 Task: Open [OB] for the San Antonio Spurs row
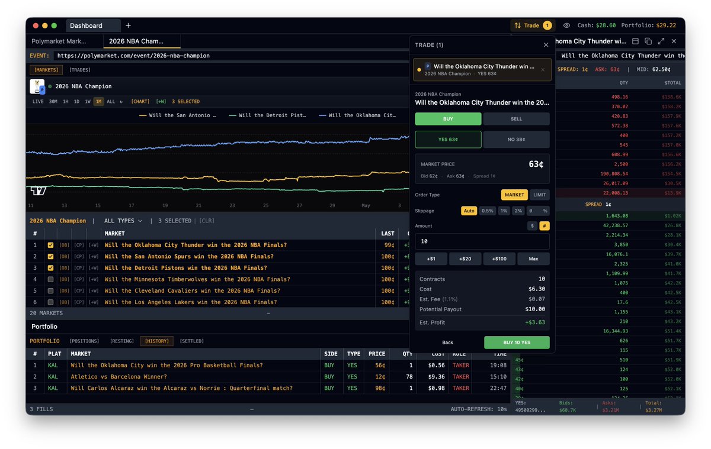click(x=64, y=257)
